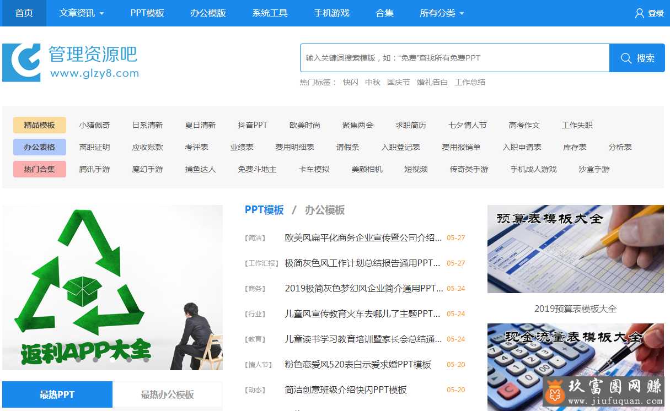The width and height of the screenshot is (670, 411).
Task: Choose the 国庆节 hot tag
Action: (398, 82)
